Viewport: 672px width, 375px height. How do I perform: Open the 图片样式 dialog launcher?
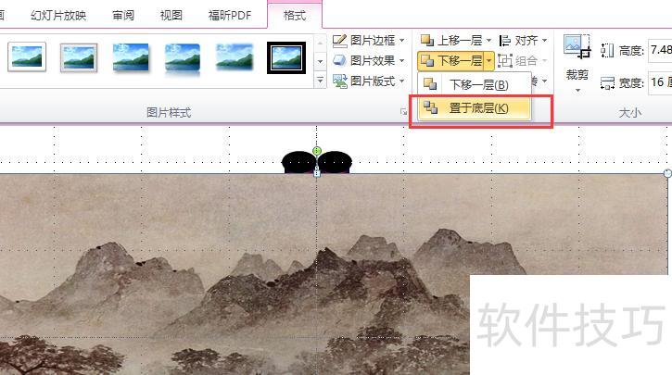point(403,112)
